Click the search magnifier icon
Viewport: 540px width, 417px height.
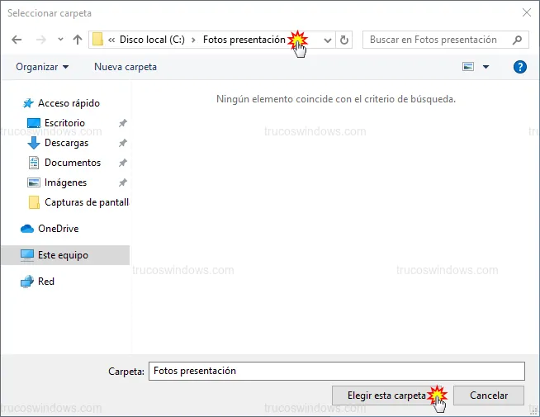(518, 40)
